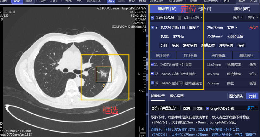Select the 薄壁空洞 sign tag
The width and height of the screenshot is (260, 137).
190,45
